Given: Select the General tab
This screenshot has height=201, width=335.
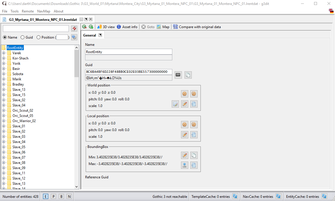Looking at the screenshot, I should (89, 35).
